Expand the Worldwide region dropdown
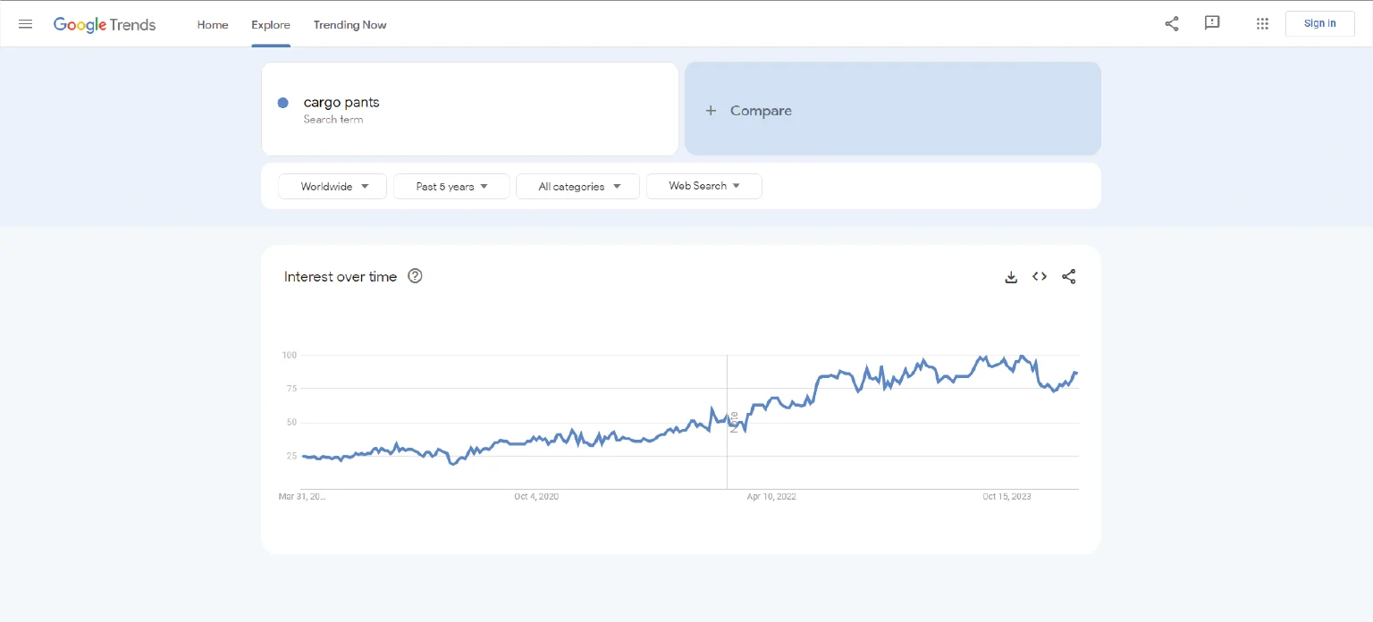 [333, 186]
